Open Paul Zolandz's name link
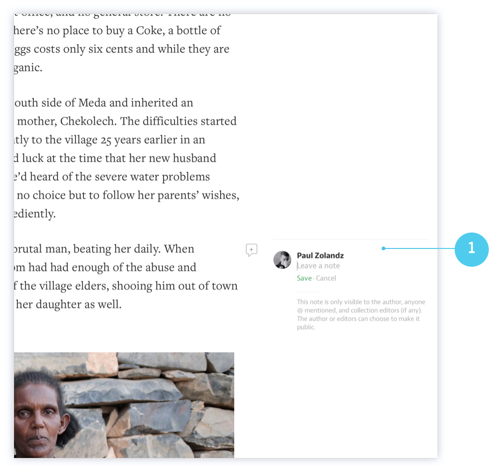The width and height of the screenshot is (501, 473). pos(320,255)
